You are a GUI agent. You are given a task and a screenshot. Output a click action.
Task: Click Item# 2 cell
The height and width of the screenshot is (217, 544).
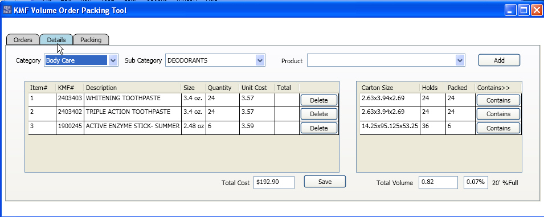pos(42,114)
